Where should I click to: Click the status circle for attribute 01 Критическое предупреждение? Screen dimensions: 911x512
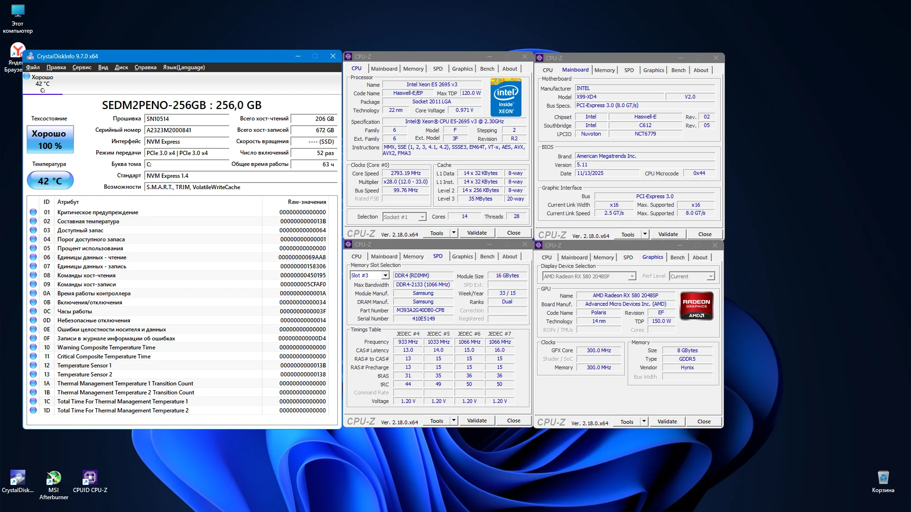[x=33, y=212]
